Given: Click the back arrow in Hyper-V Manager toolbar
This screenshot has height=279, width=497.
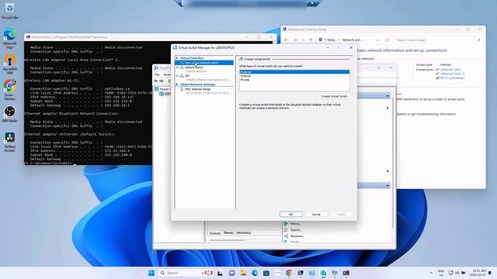Looking at the screenshot, I should [x=155, y=81].
